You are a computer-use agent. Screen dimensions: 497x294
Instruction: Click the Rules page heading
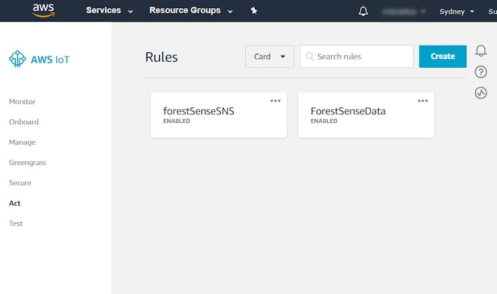[161, 57]
